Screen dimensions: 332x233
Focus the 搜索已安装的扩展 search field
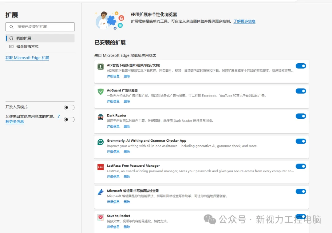(x=40, y=27)
